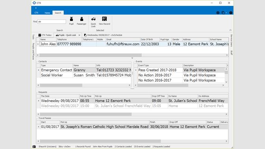
Task: Open the CTX ribbon tab
Action: 36,13
